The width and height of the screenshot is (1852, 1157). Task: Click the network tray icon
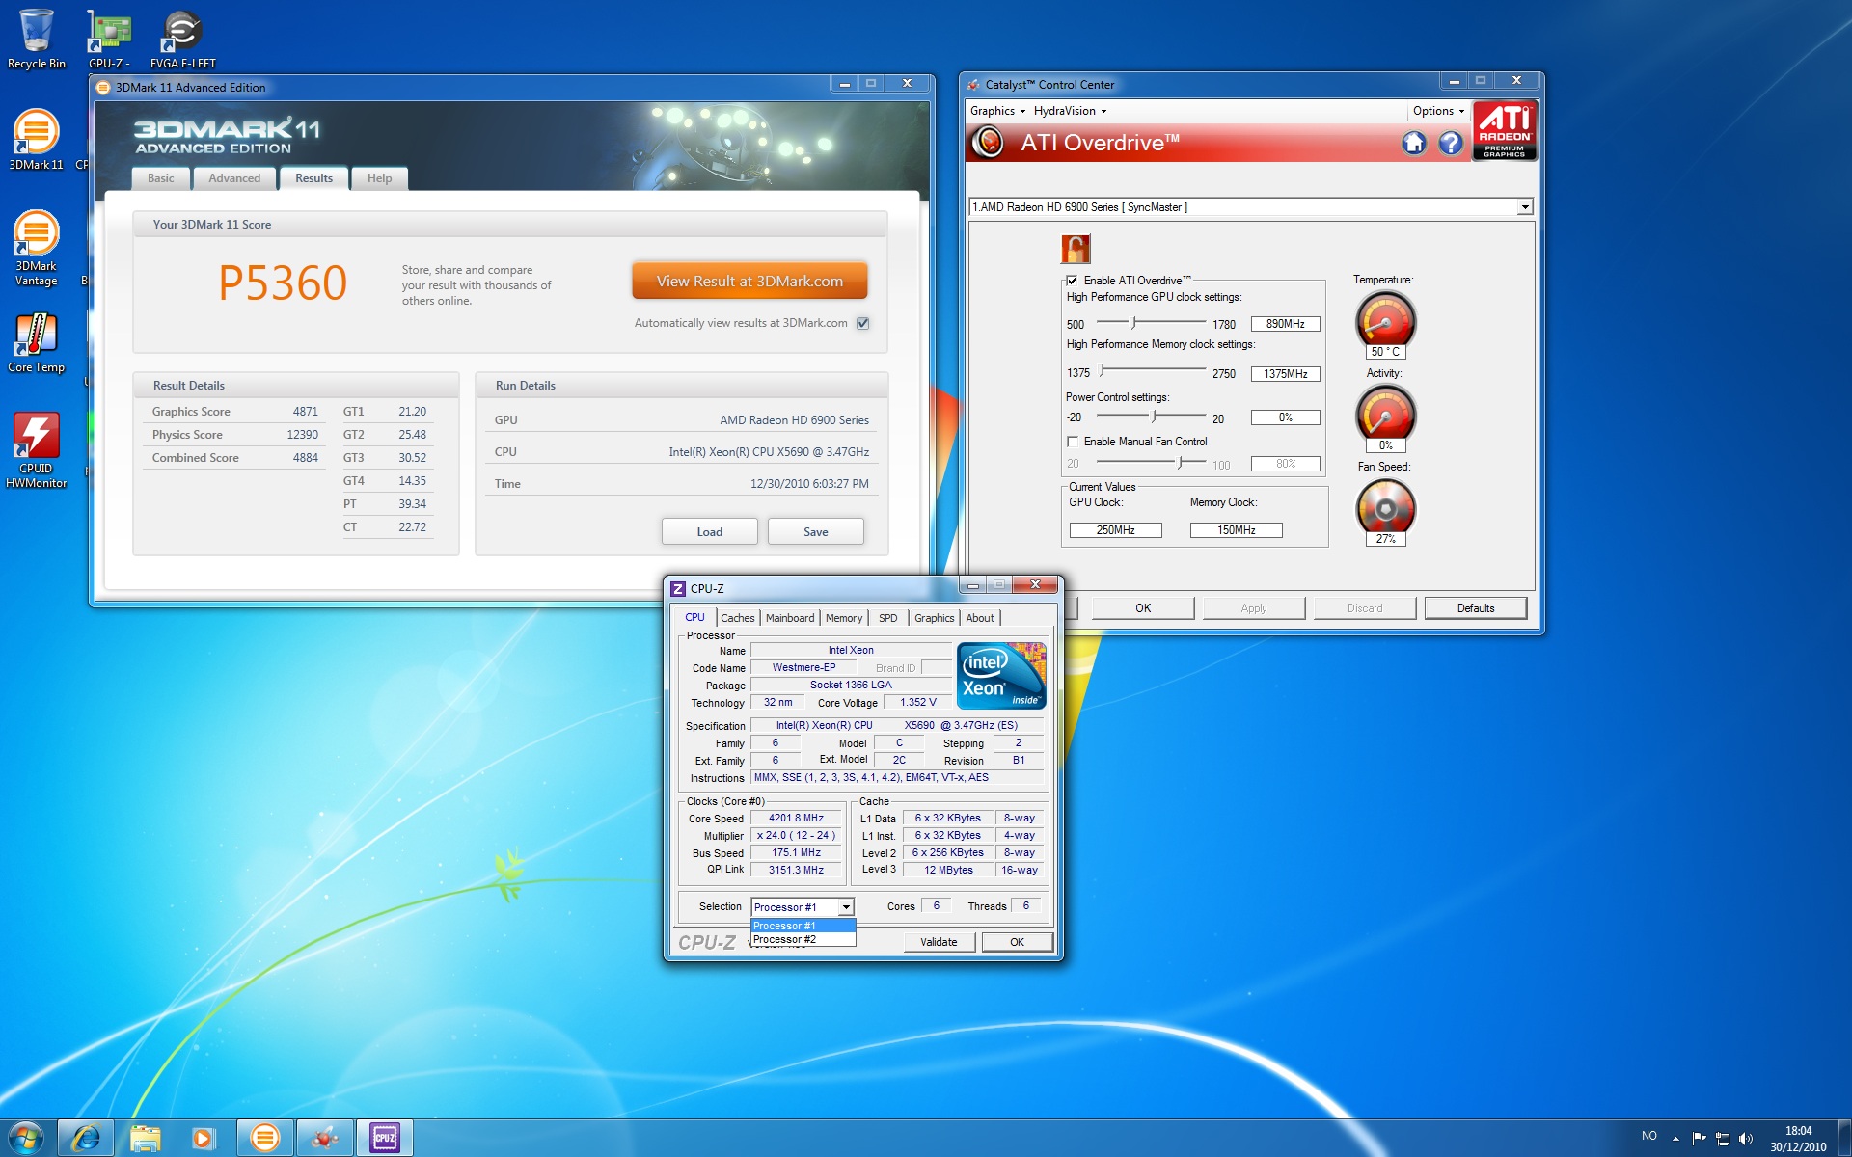[1723, 1139]
